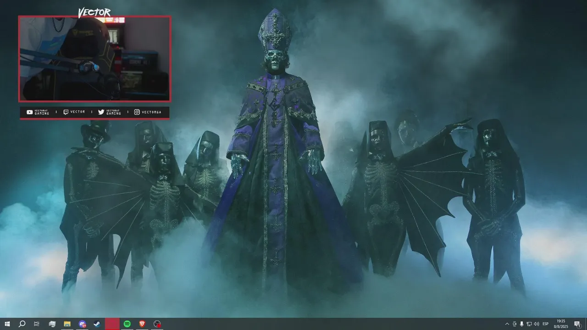The image size is (587, 330).
Task: Open volume speaker tray icon
Action: point(537,324)
